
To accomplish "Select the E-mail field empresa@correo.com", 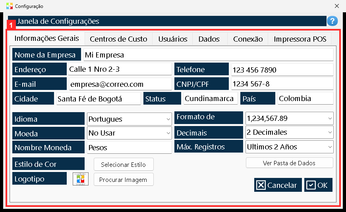I will (120, 84).
